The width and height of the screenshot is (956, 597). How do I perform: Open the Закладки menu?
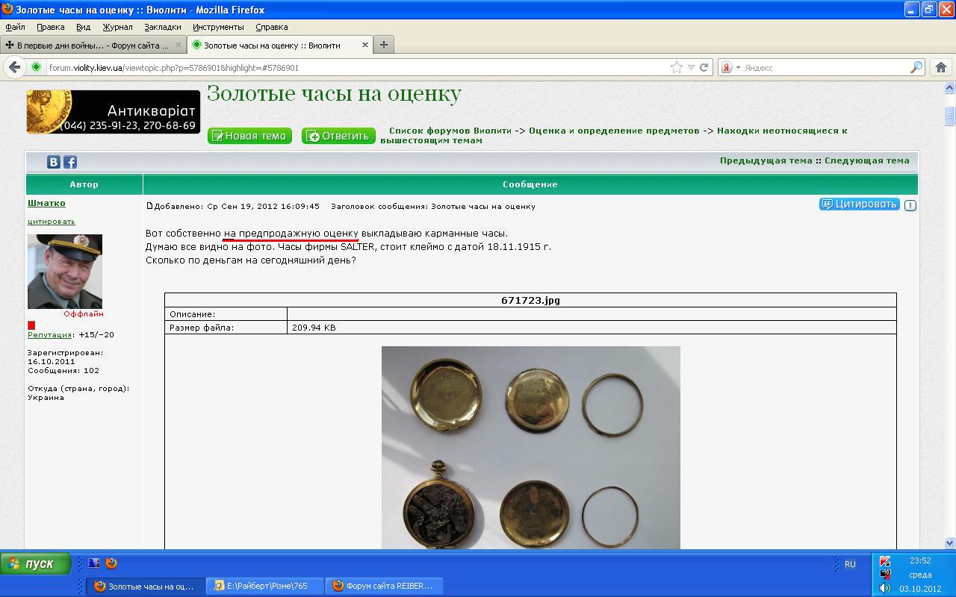[x=163, y=27]
